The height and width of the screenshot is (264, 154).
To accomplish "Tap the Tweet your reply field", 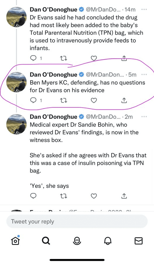I will coord(77,221).
